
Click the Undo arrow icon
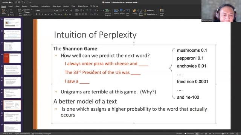coord(23,2)
